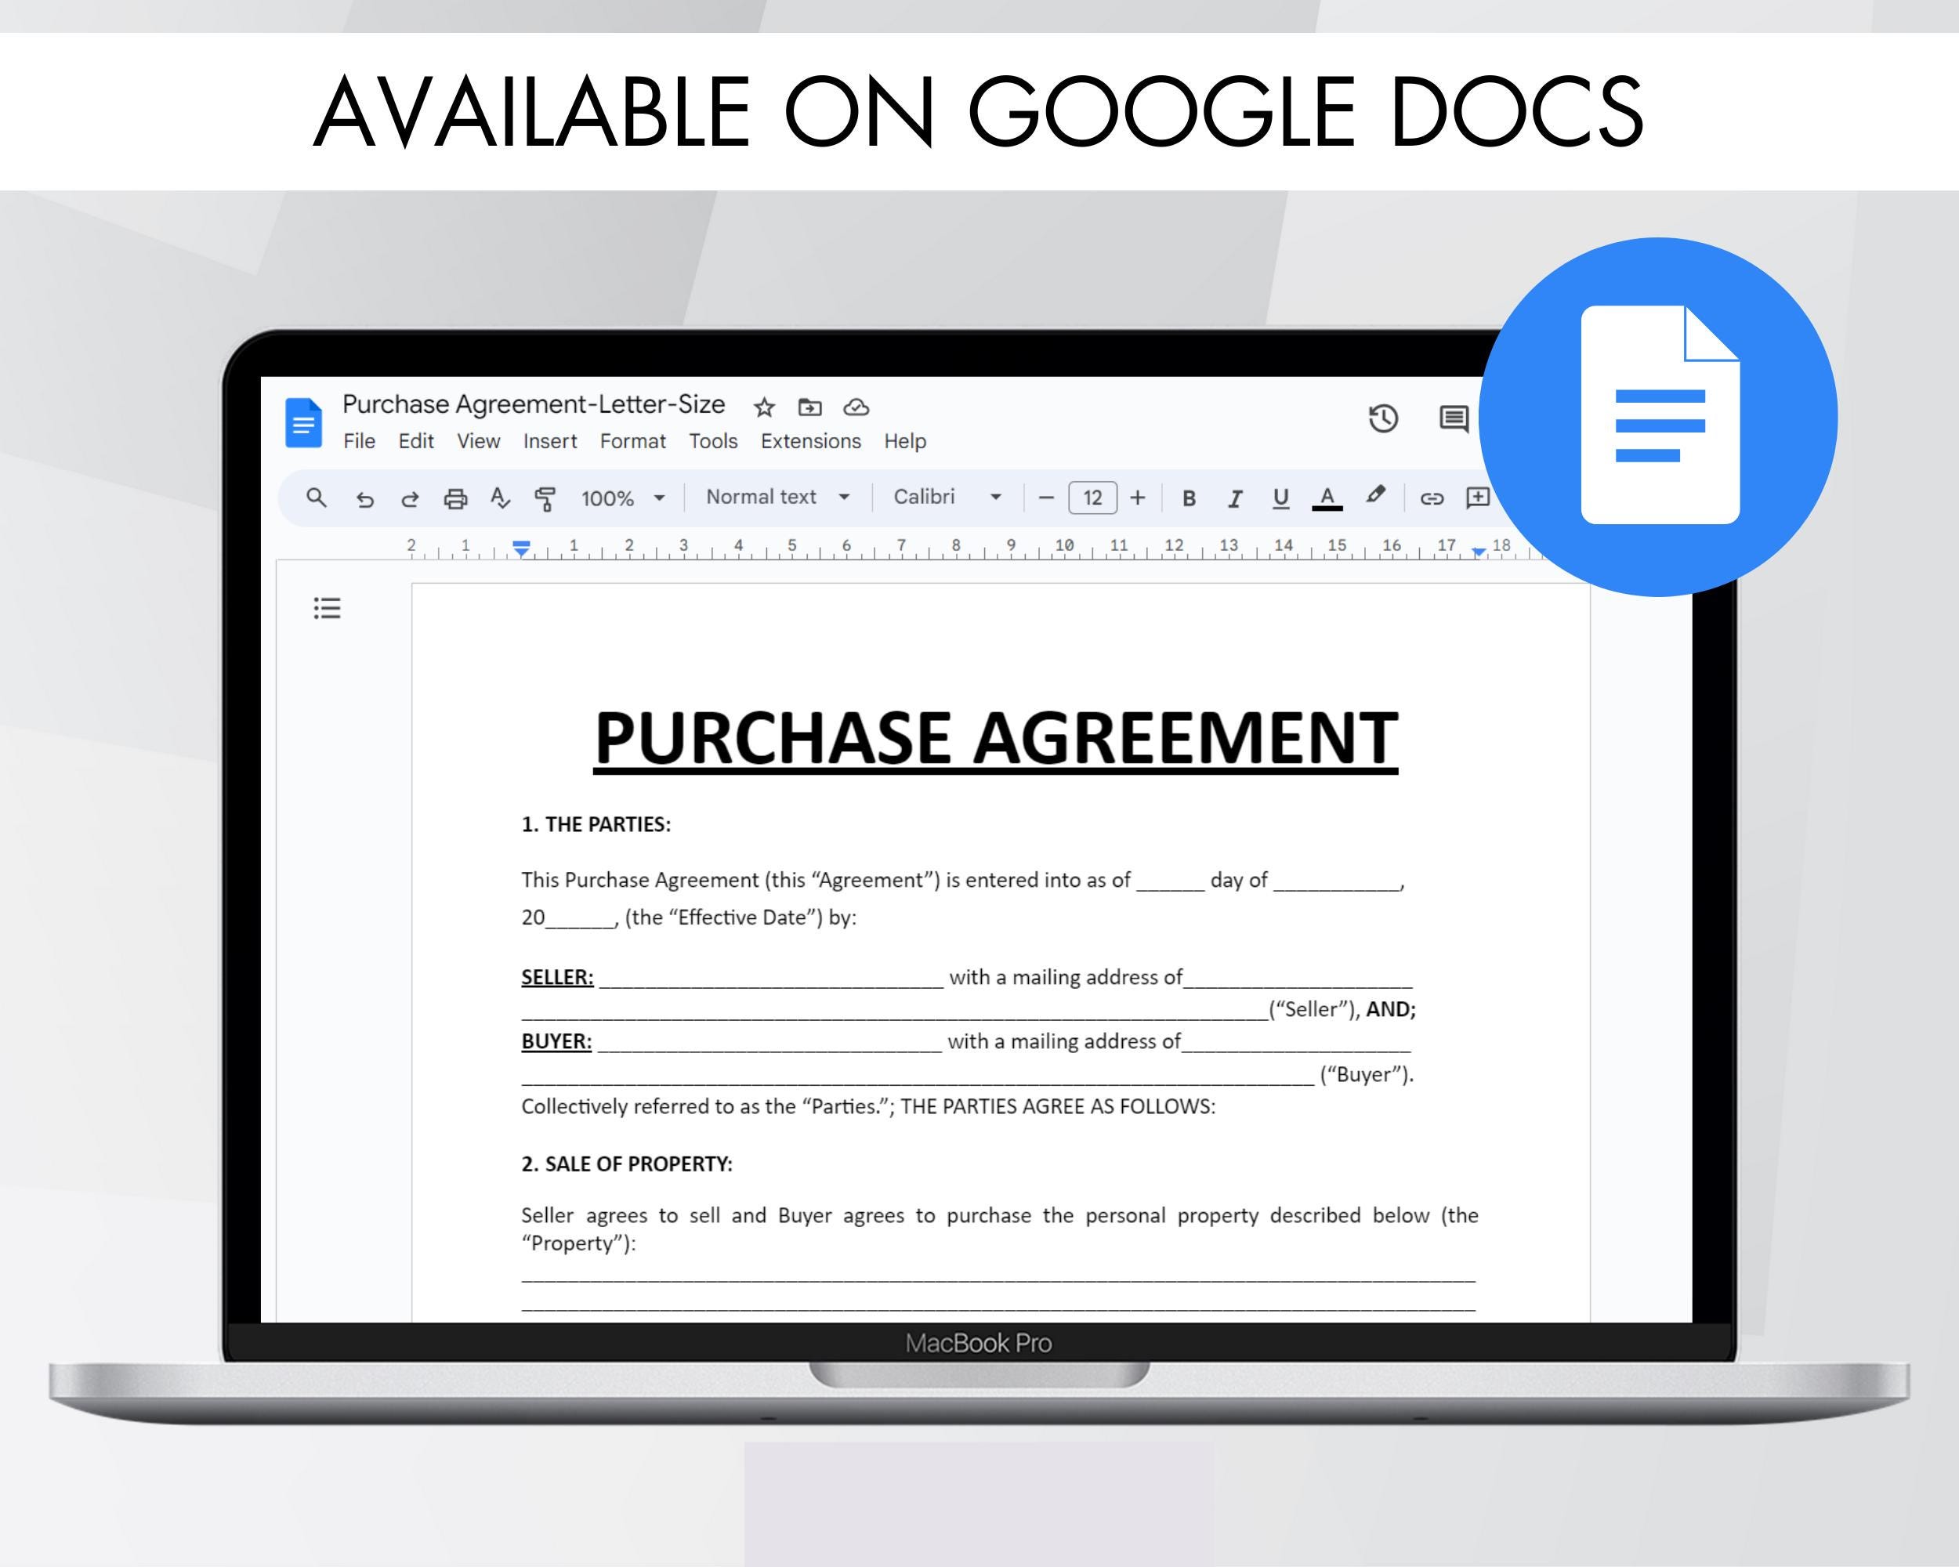The image size is (1959, 1567).
Task: Click the document title Purchase Agreement-Letter-Size
Action: tap(534, 404)
